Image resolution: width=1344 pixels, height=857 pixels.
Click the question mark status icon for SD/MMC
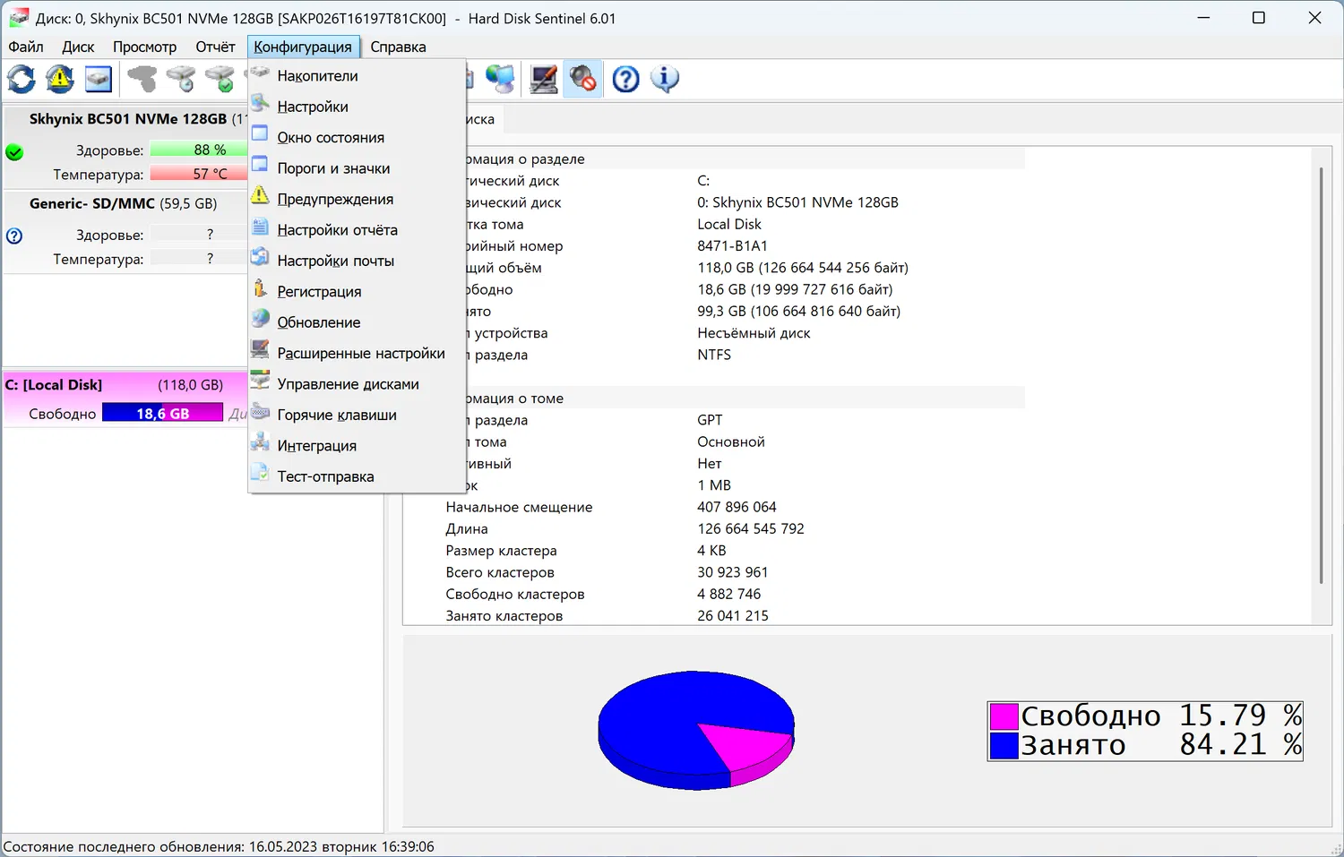pyautogui.click(x=14, y=236)
